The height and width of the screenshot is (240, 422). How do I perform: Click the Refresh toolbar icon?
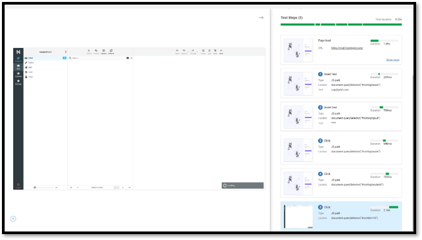coord(111,51)
